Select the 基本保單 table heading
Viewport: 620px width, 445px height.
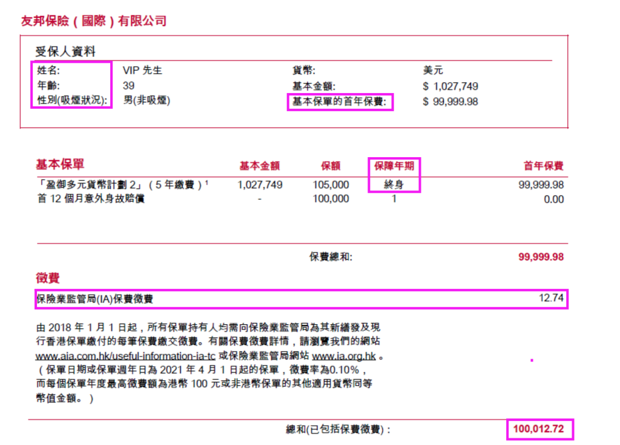(60, 164)
